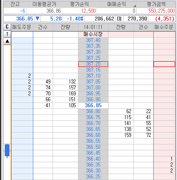Select price 366.35 in the ladder

[93, 165]
